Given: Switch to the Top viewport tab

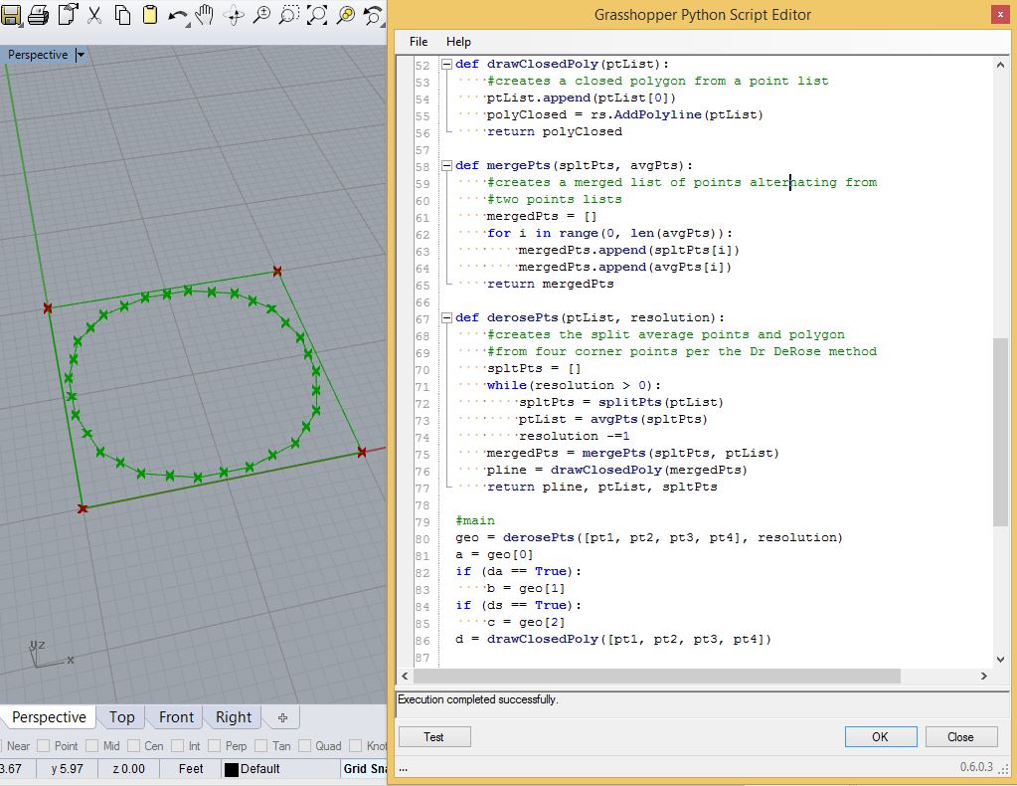Looking at the screenshot, I should pos(121,717).
